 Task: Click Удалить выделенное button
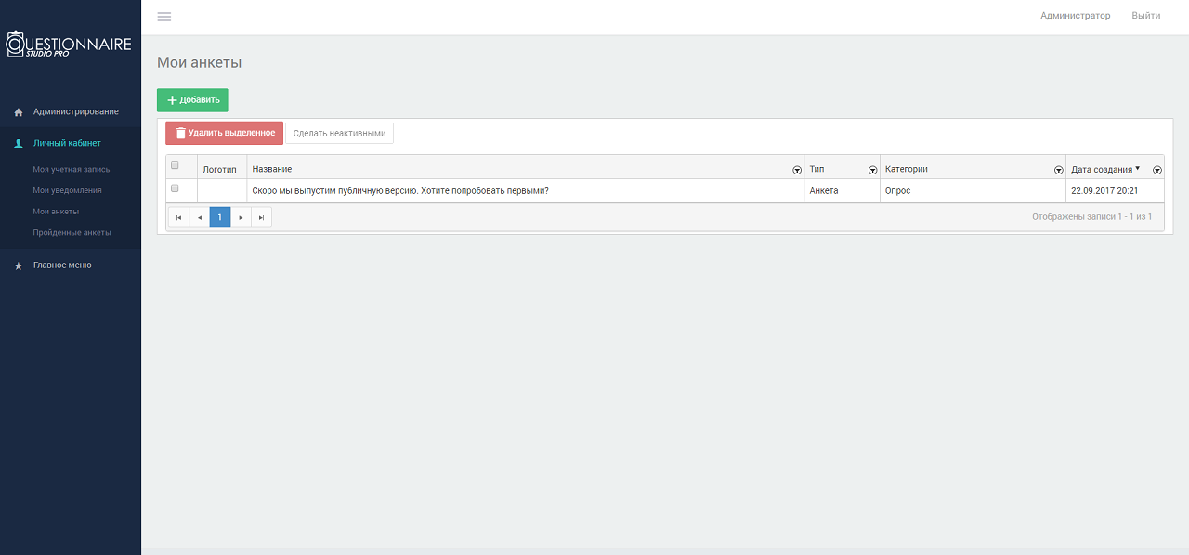pyautogui.click(x=224, y=133)
